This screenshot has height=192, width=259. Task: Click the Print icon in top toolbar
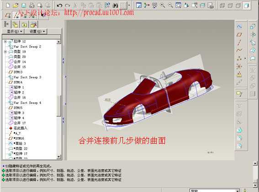pos(32,5)
